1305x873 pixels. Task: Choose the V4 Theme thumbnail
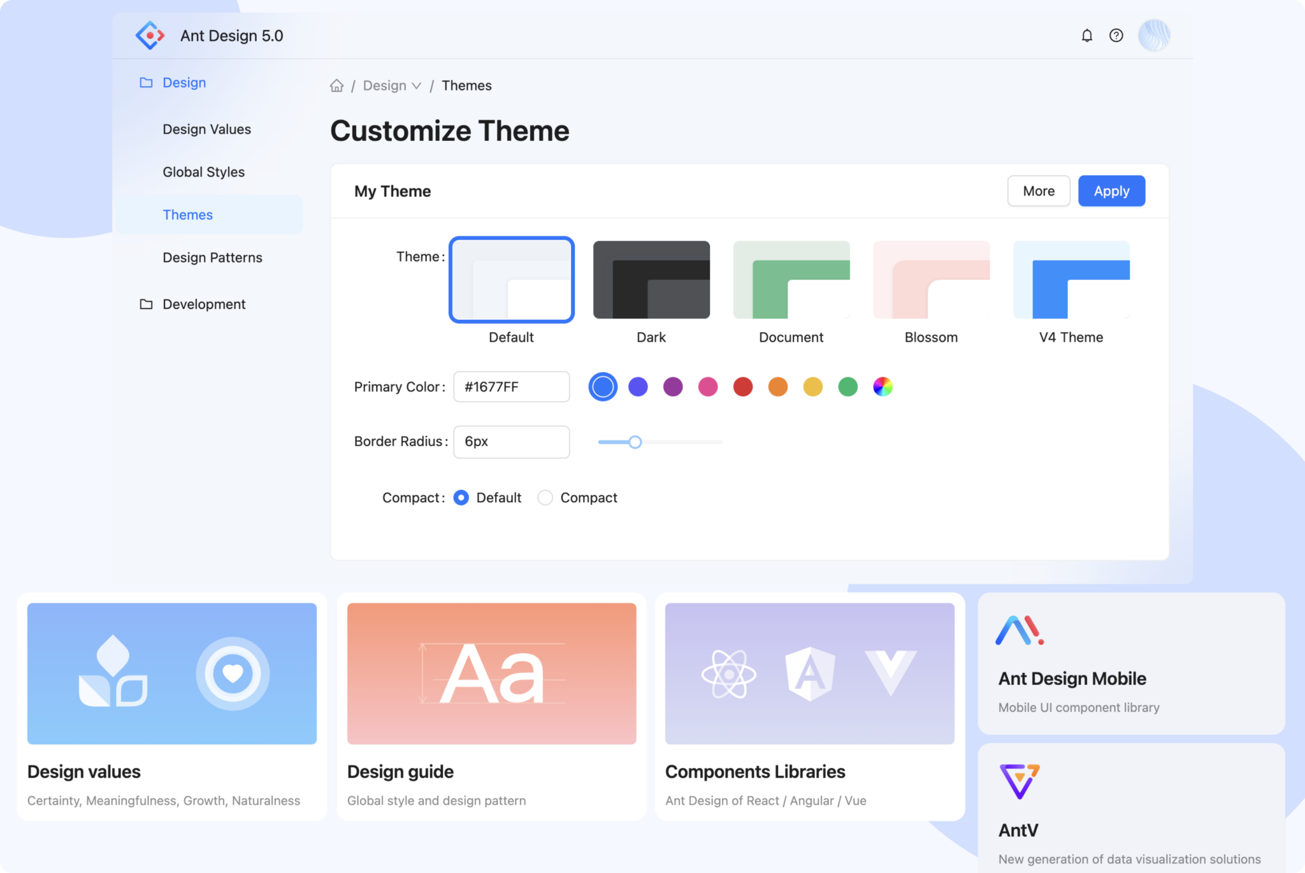point(1071,280)
